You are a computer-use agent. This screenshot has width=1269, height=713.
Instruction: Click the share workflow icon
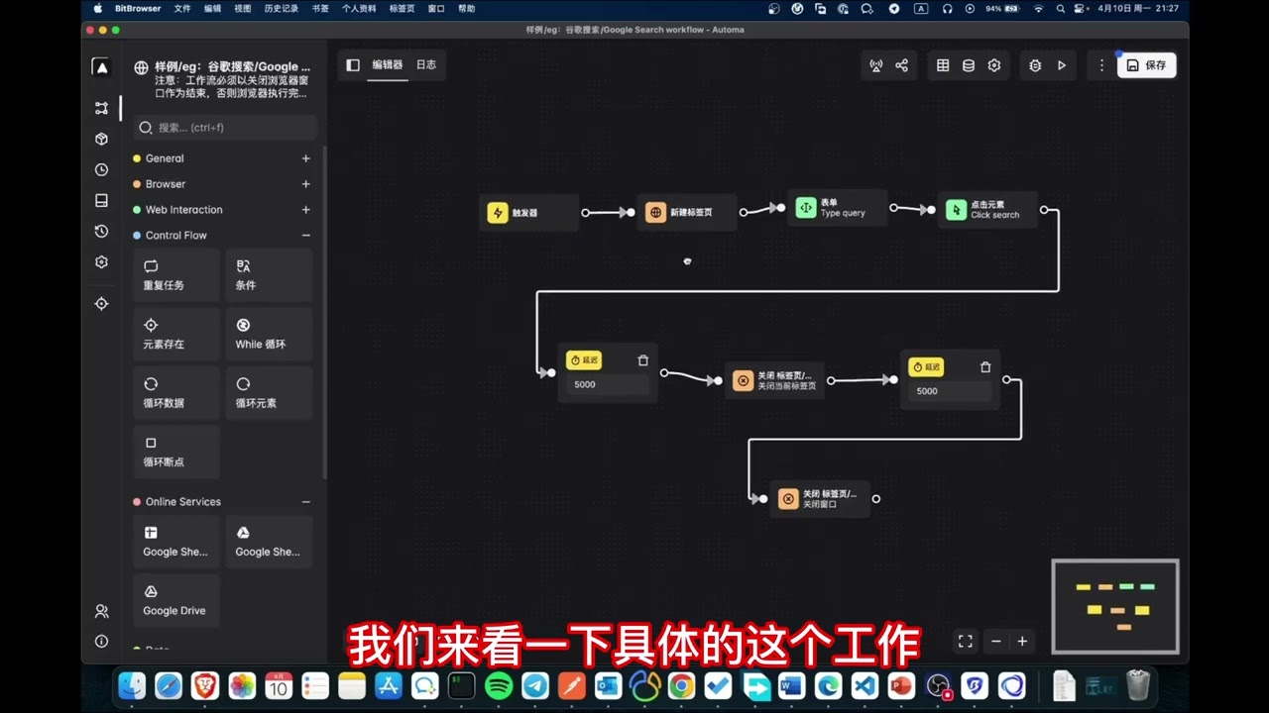pyautogui.click(x=901, y=65)
